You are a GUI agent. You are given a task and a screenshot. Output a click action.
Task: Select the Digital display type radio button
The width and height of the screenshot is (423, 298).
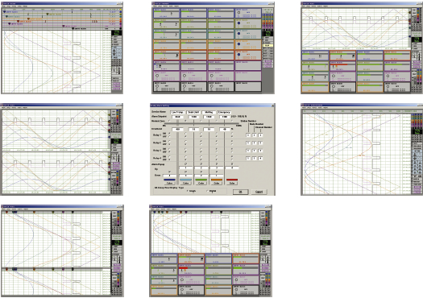(207, 191)
